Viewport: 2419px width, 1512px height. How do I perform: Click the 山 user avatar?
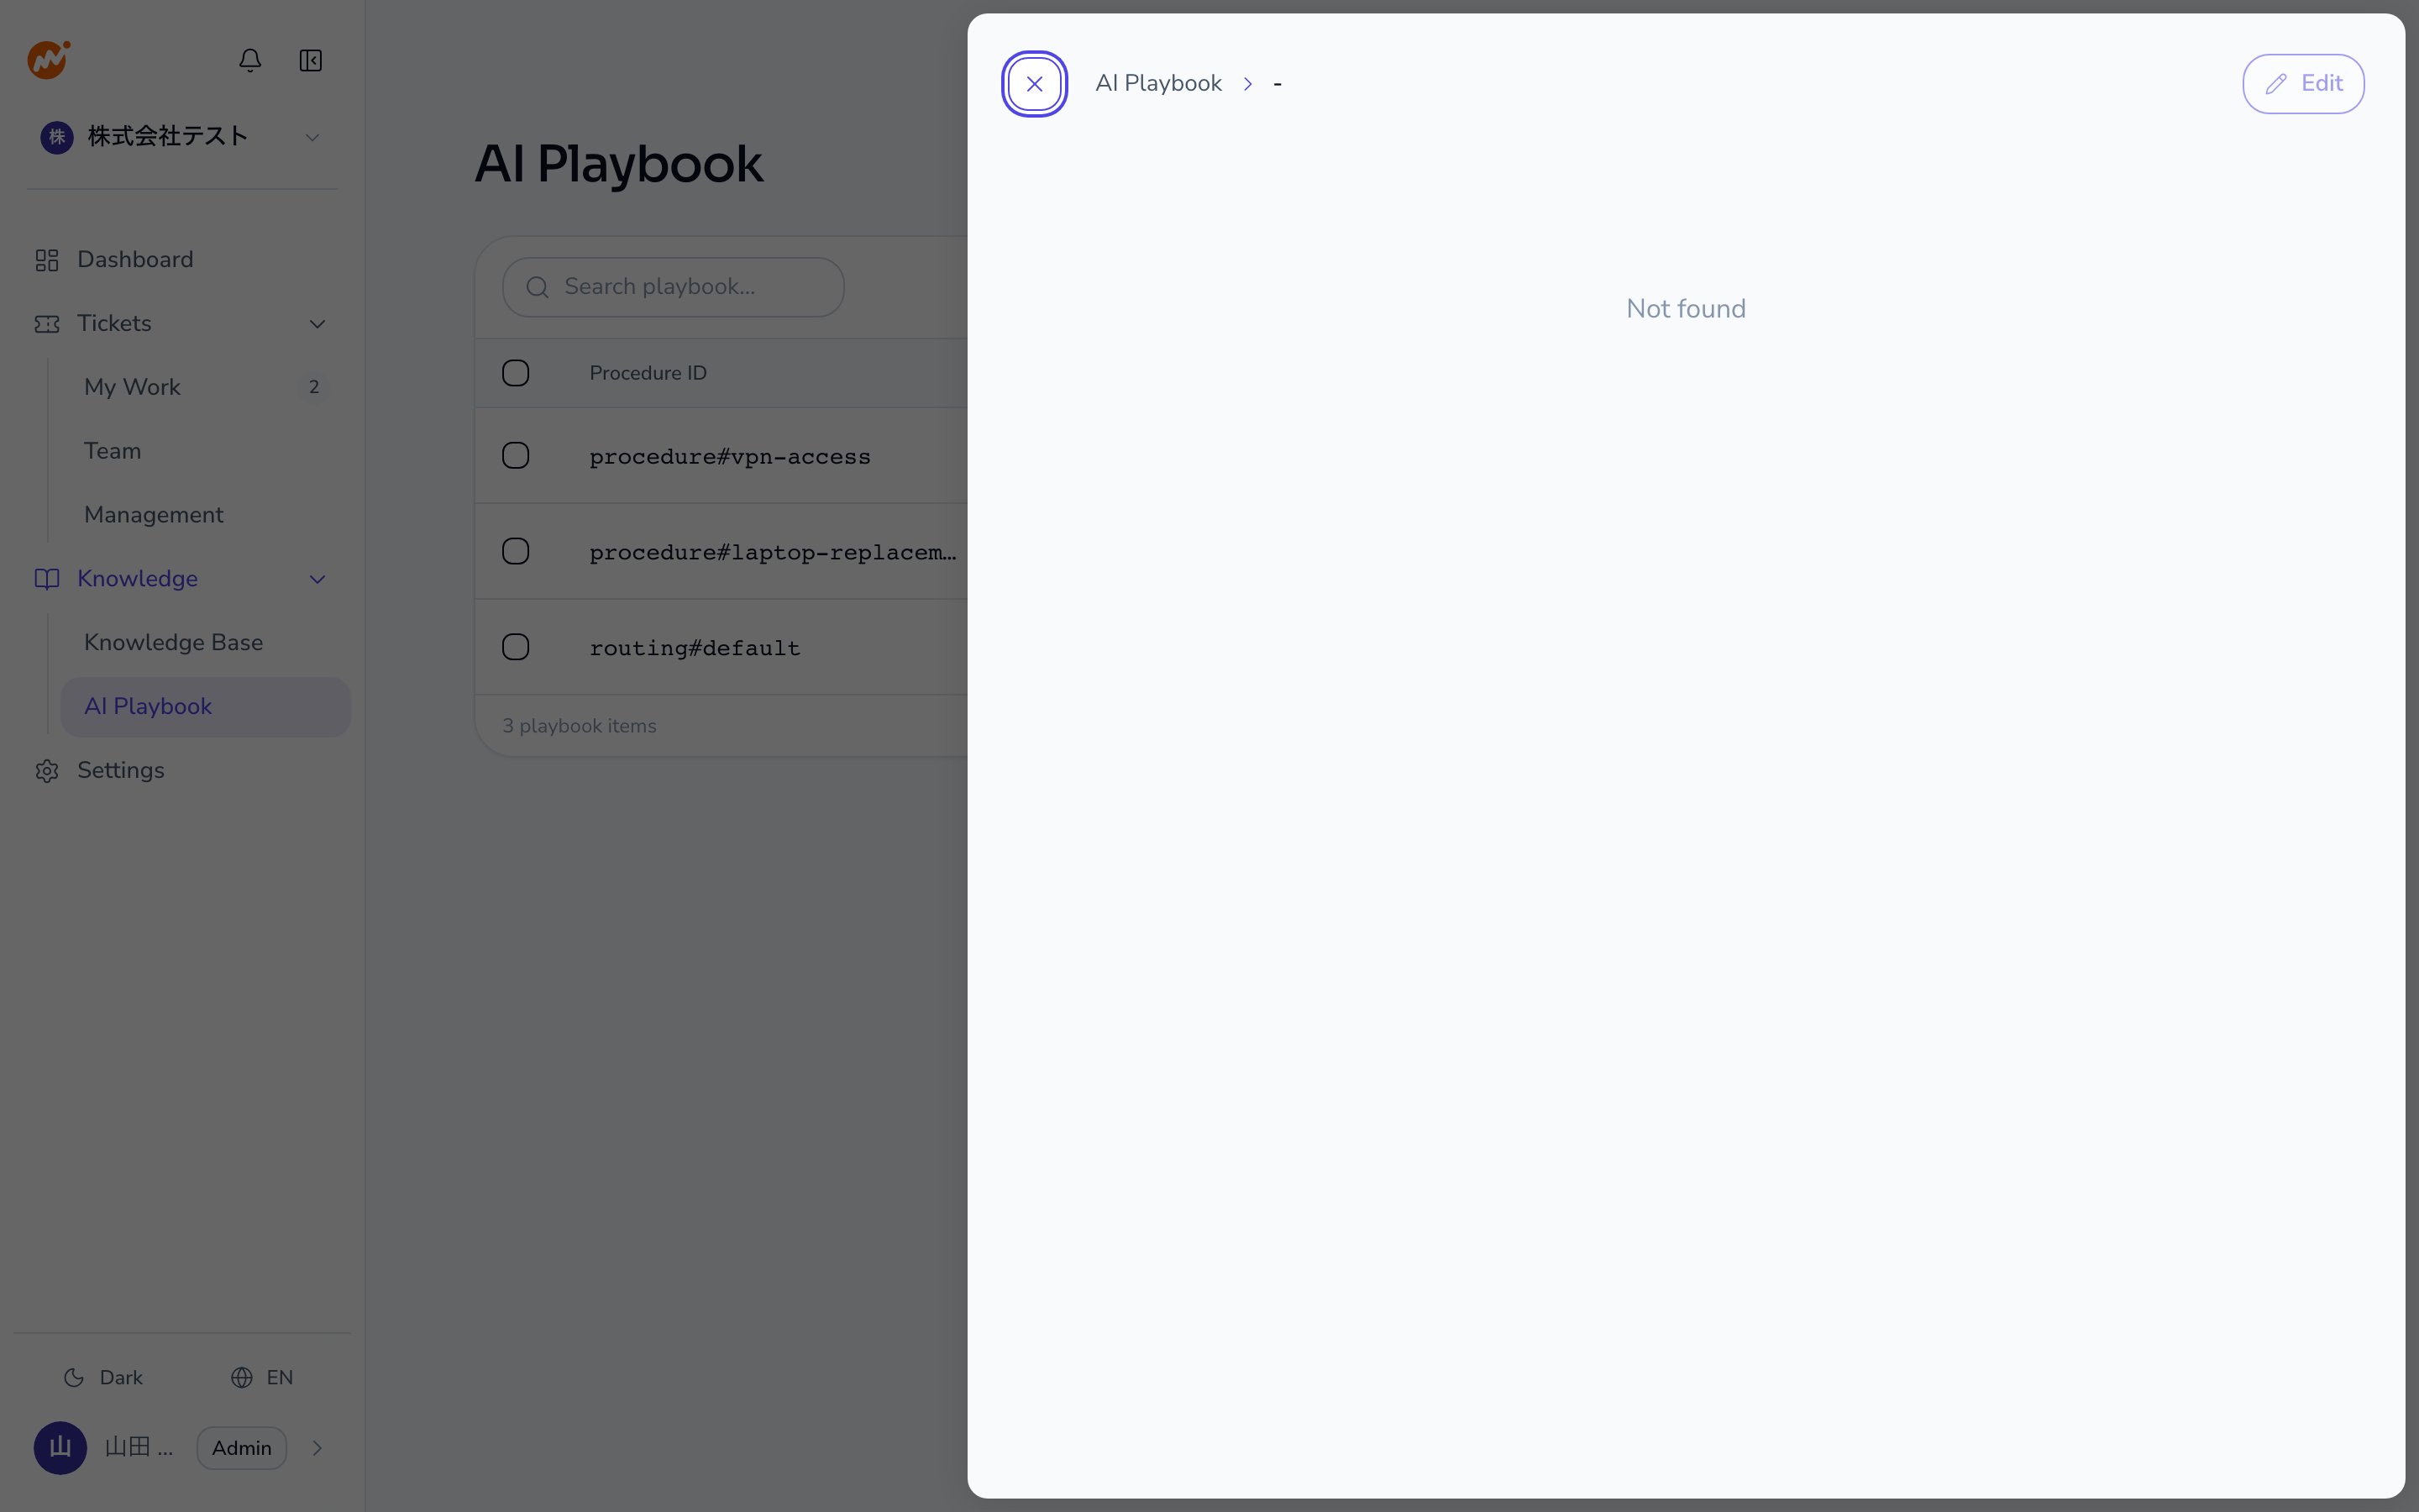pos(60,1448)
